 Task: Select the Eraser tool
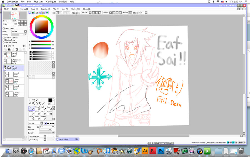point(37,113)
